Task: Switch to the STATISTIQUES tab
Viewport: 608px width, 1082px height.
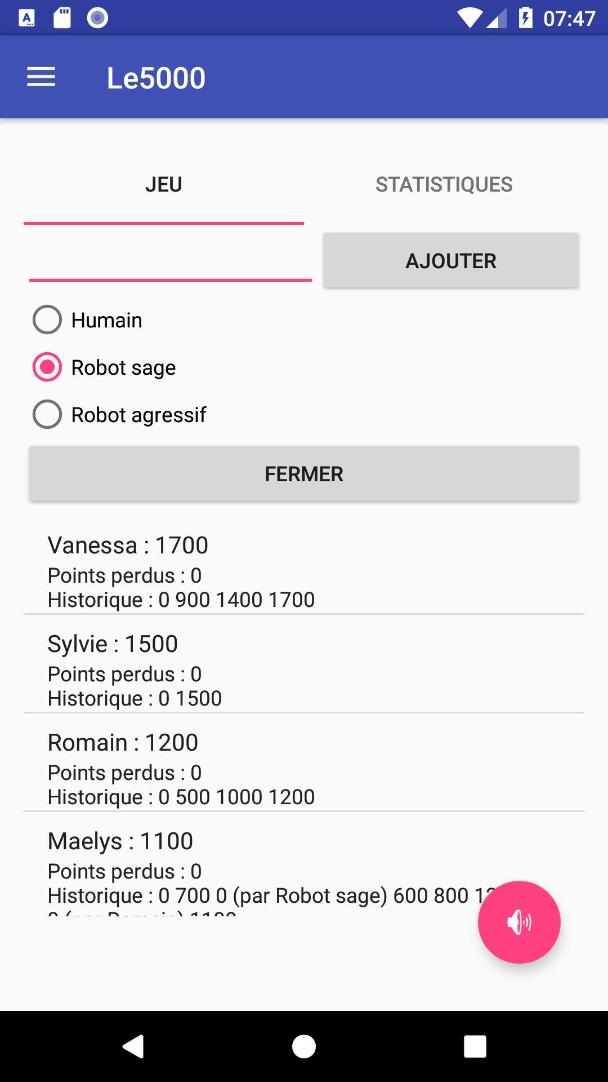Action: tap(444, 185)
